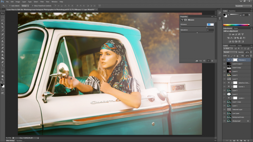The height and width of the screenshot is (142, 253).
Task: Open the Opacity slider dropdown arrow
Action: click(x=251, y=52)
